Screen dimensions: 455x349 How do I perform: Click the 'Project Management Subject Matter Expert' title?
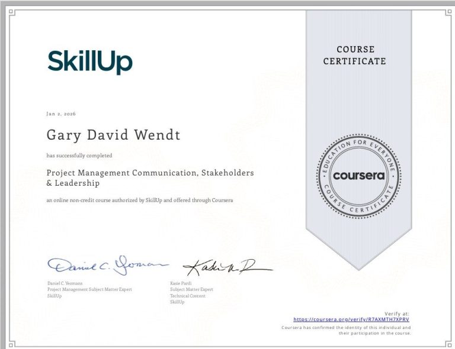pos(89,289)
